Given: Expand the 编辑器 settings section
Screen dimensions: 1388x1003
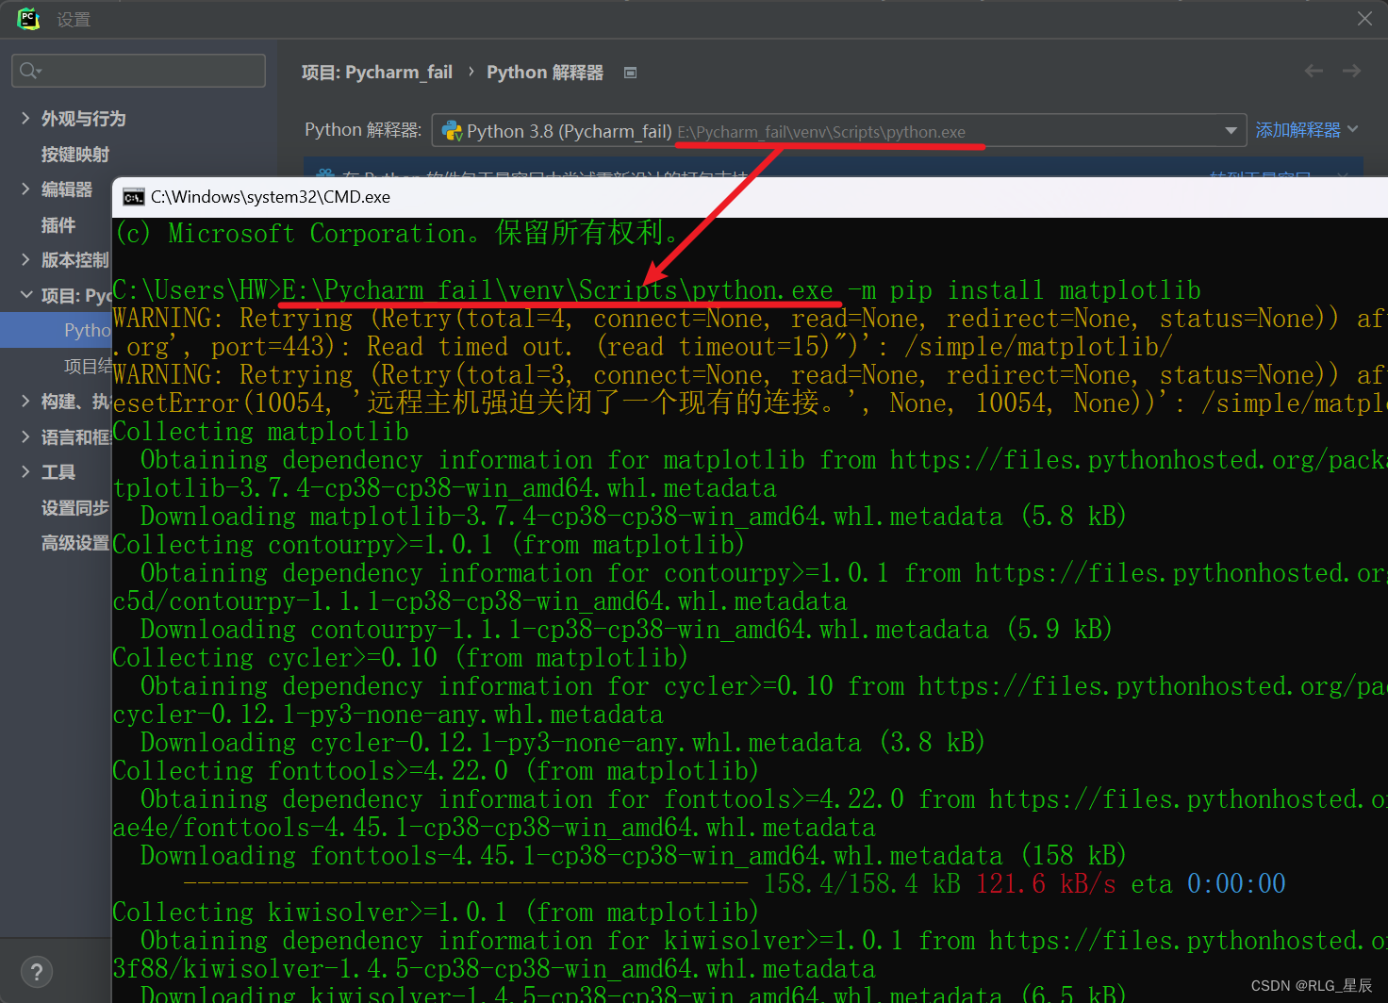Looking at the screenshot, I should pyautogui.click(x=25, y=189).
